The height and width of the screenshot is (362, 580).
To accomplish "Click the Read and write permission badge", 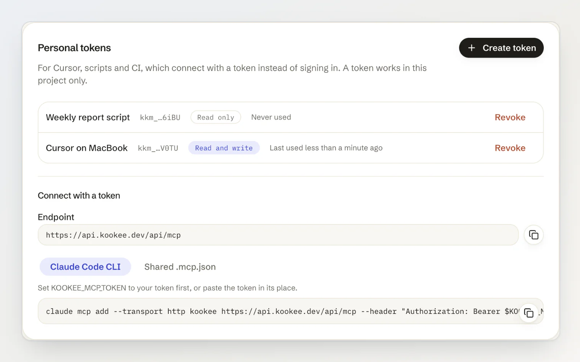I will tap(224, 148).
